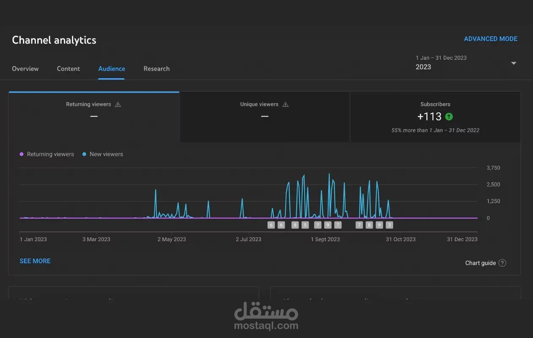533x338 pixels.
Task: Open ADVANCED MODE
Action: [491, 39]
